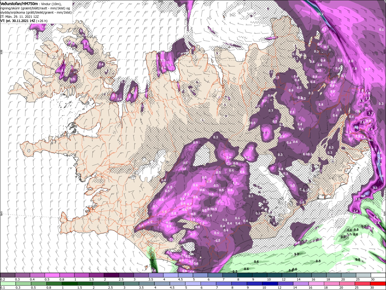The width and height of the screenshot is (386, 290).
Task: Pick the pale green rain swatch between 0.1 and 0.3
Action: point(8,283)
